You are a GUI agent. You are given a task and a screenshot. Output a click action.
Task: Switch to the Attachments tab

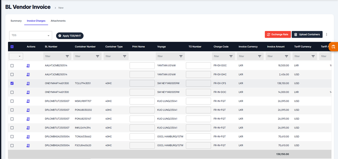(58, 21)
